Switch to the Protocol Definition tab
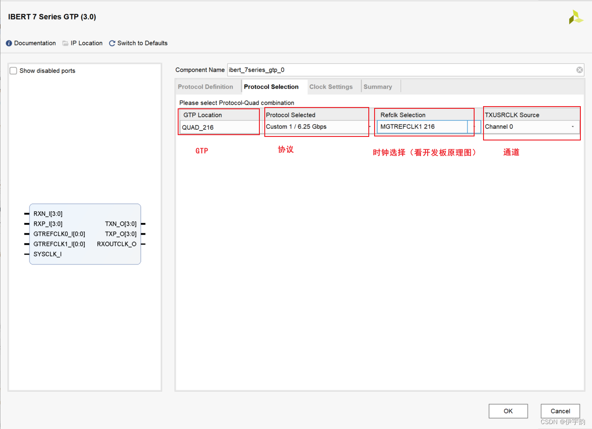 pyautogui.click(x=205, y=87)
